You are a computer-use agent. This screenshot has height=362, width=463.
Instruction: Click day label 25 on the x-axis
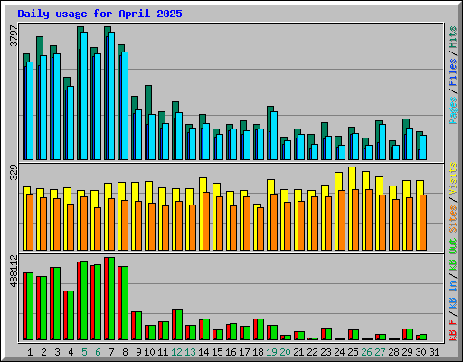[353, 352]
